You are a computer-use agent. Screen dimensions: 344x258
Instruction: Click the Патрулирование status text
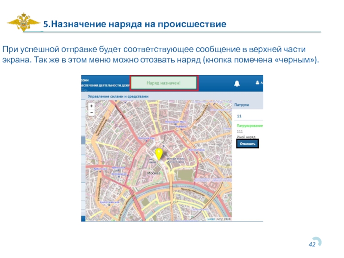coord(249,126)
